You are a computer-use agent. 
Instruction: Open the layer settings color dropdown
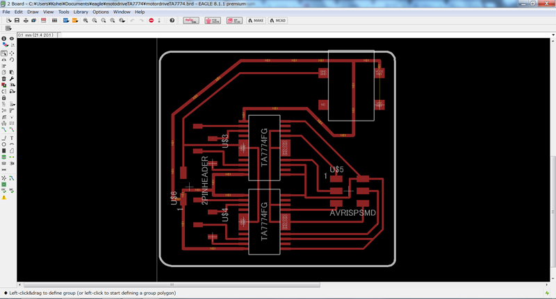[5, 45]
